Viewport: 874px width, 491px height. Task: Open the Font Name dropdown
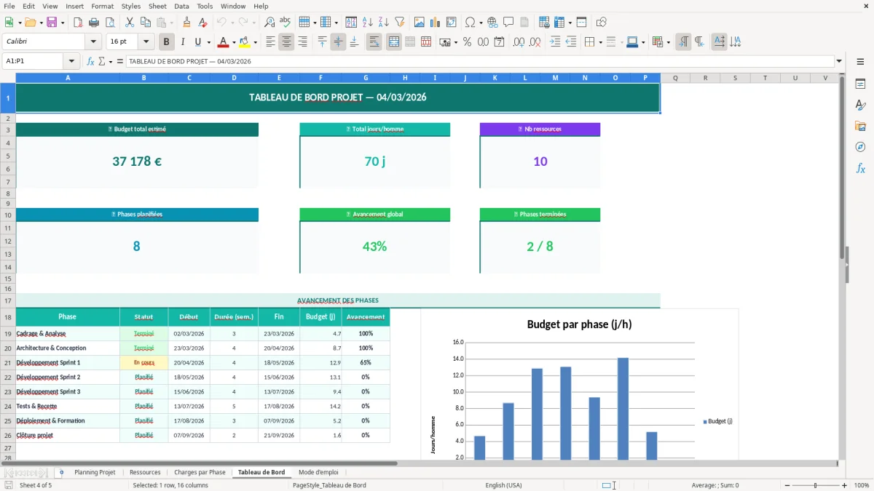pos(93,42)
